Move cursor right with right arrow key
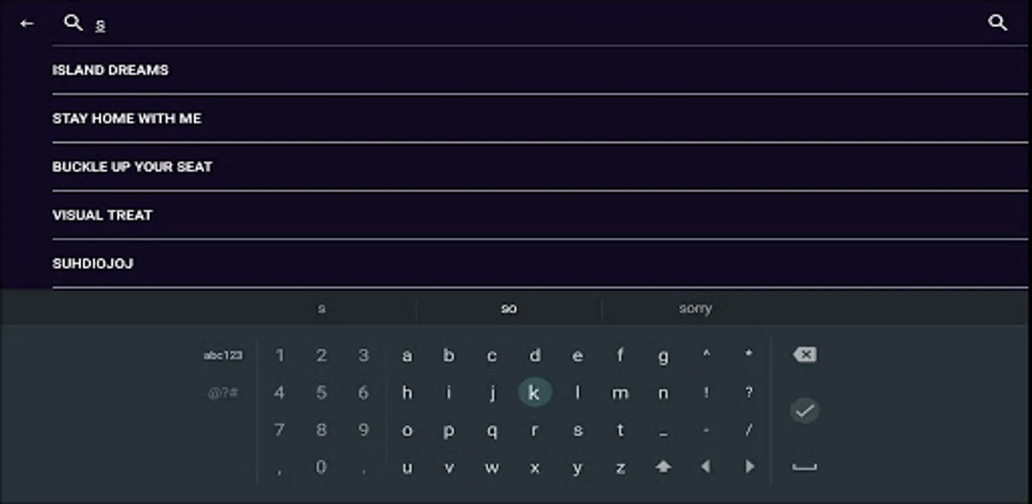This screenshot has width=1032, height=504. pos(749,466)
